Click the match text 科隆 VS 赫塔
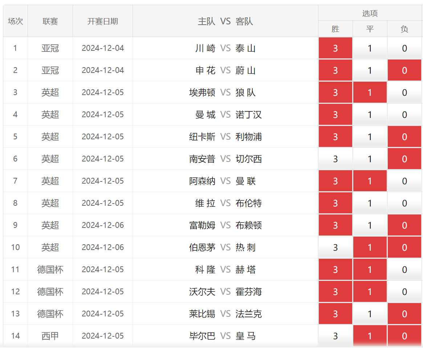 tap(225, 269)
